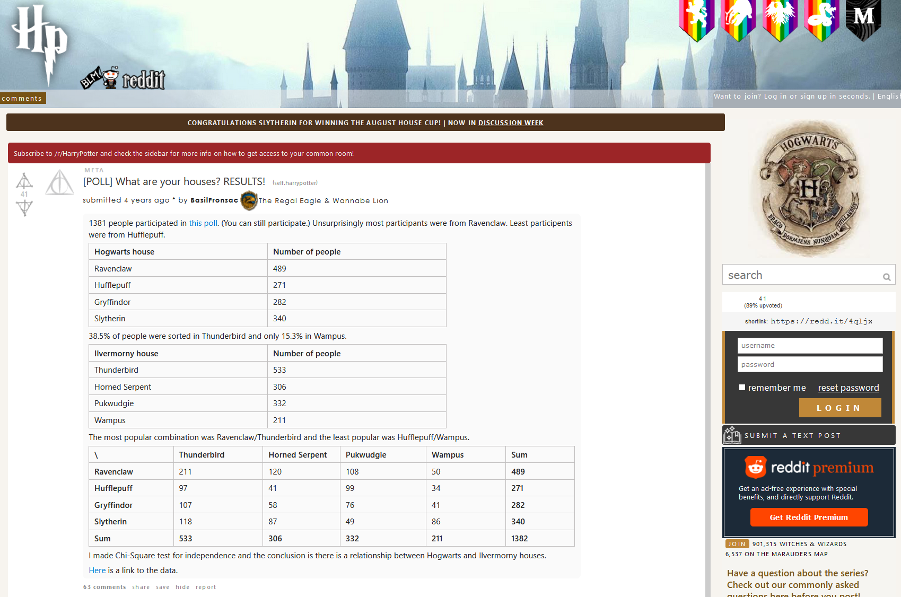Click the reset password link
The width and height of the screenshot is (901, 597).
click(848, 388)
